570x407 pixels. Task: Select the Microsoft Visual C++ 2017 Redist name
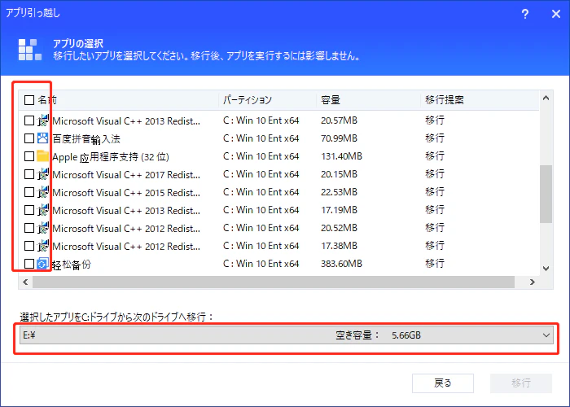coord(126,175)
